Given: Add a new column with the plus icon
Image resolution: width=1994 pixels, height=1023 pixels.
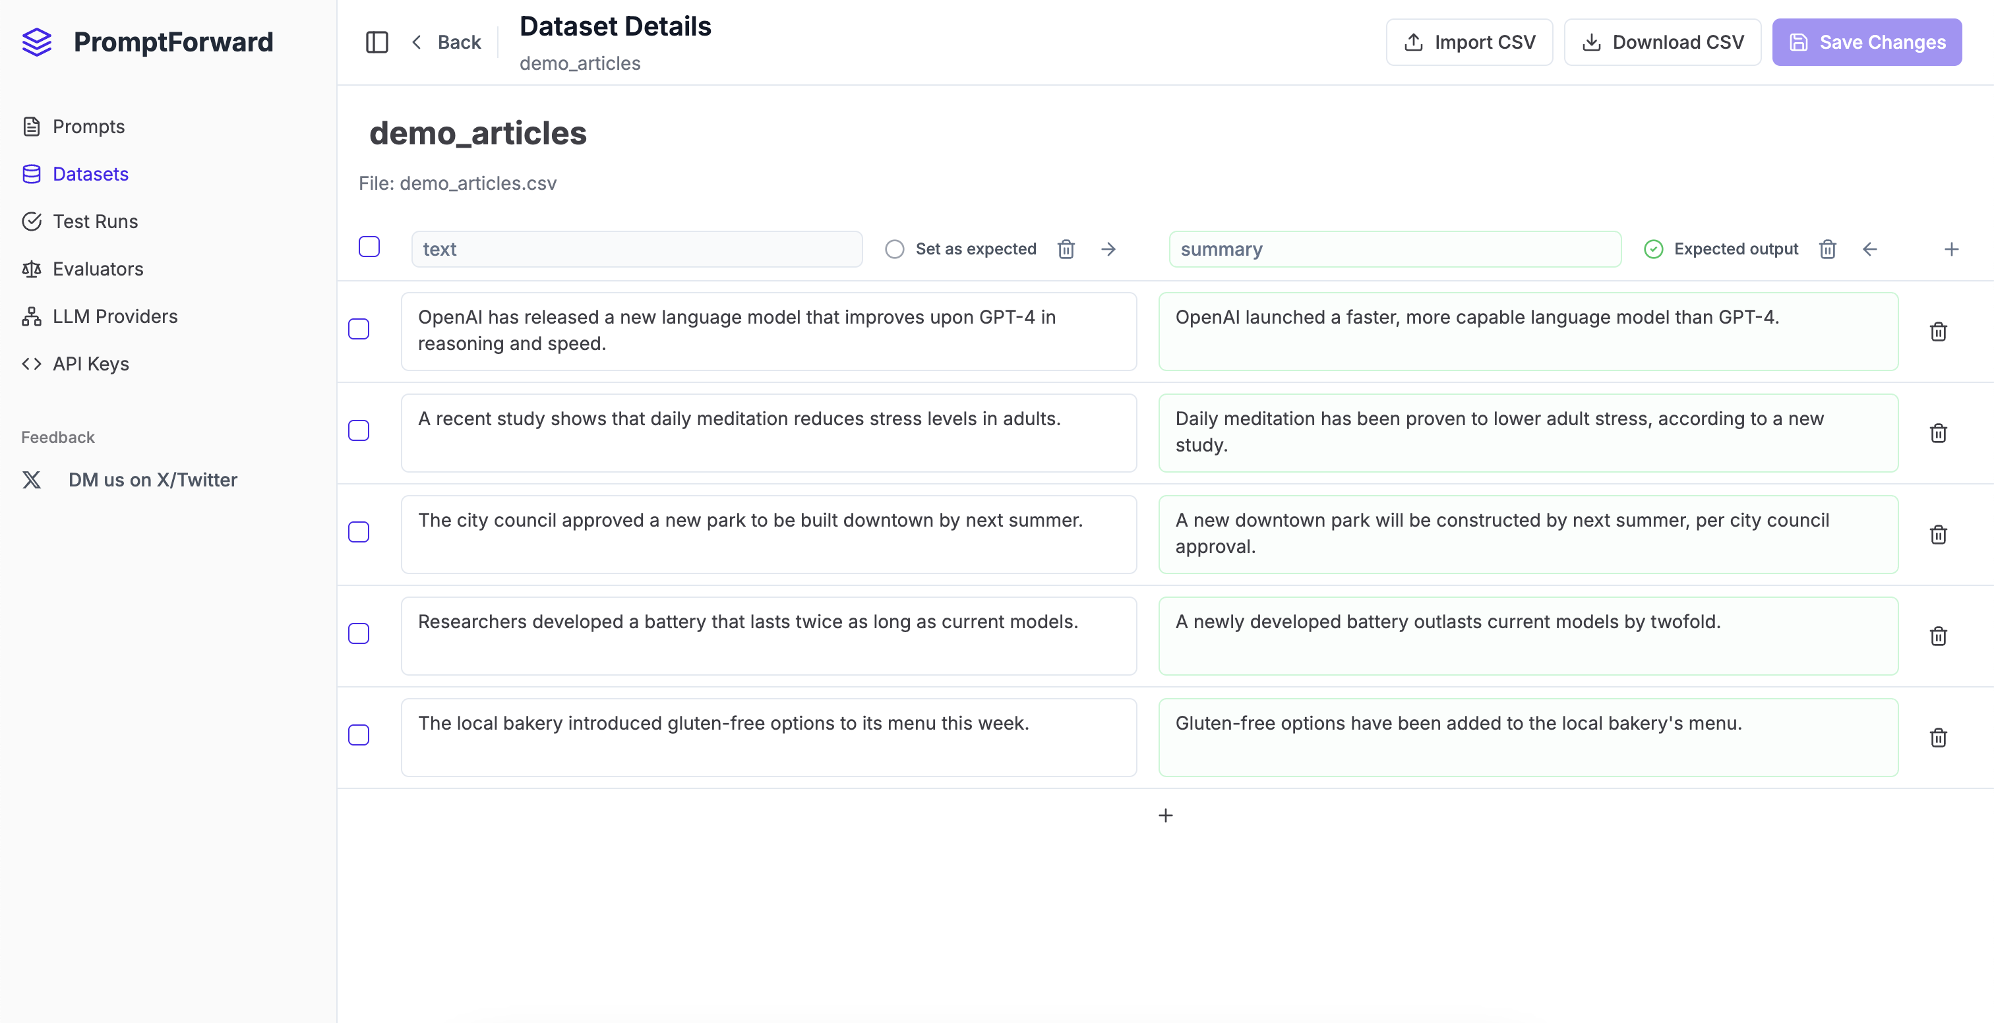Looking at the screenshot, I should click(x=1951, y=249).
